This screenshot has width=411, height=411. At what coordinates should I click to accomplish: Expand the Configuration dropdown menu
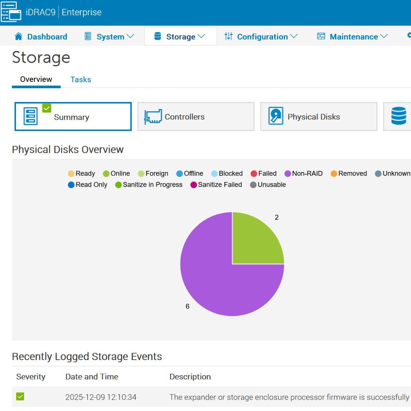(x=262, y=37)
